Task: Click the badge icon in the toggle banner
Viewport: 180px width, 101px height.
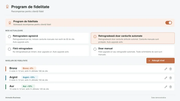Action: (x=10, y=23)
